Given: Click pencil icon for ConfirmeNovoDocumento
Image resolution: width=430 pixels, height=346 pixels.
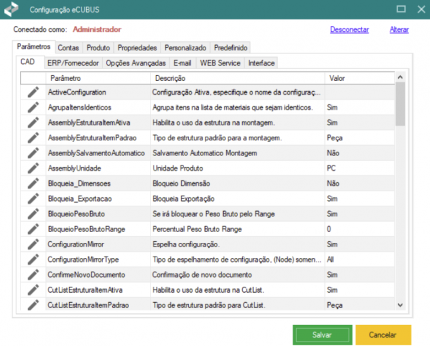Looking at the screenshot, I should 32,275.
